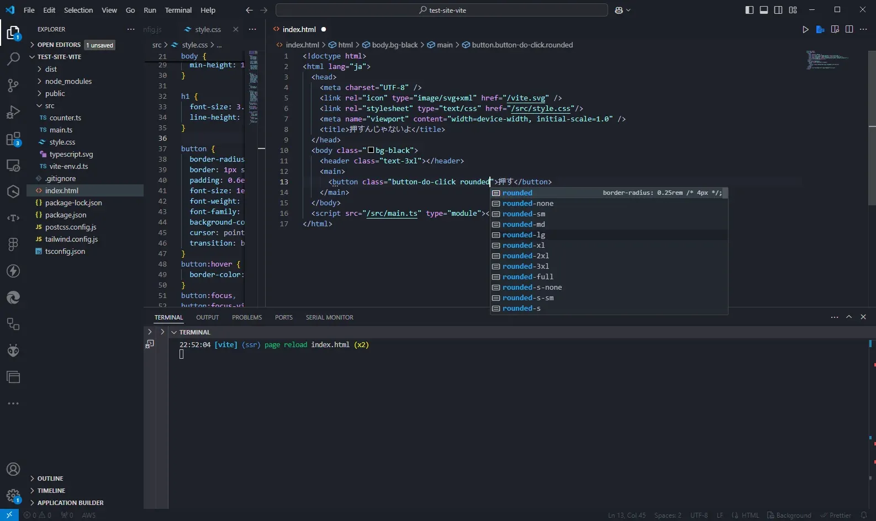Open the Manage gear menu
The image size is (876, 521).
[x=13, y=496]
